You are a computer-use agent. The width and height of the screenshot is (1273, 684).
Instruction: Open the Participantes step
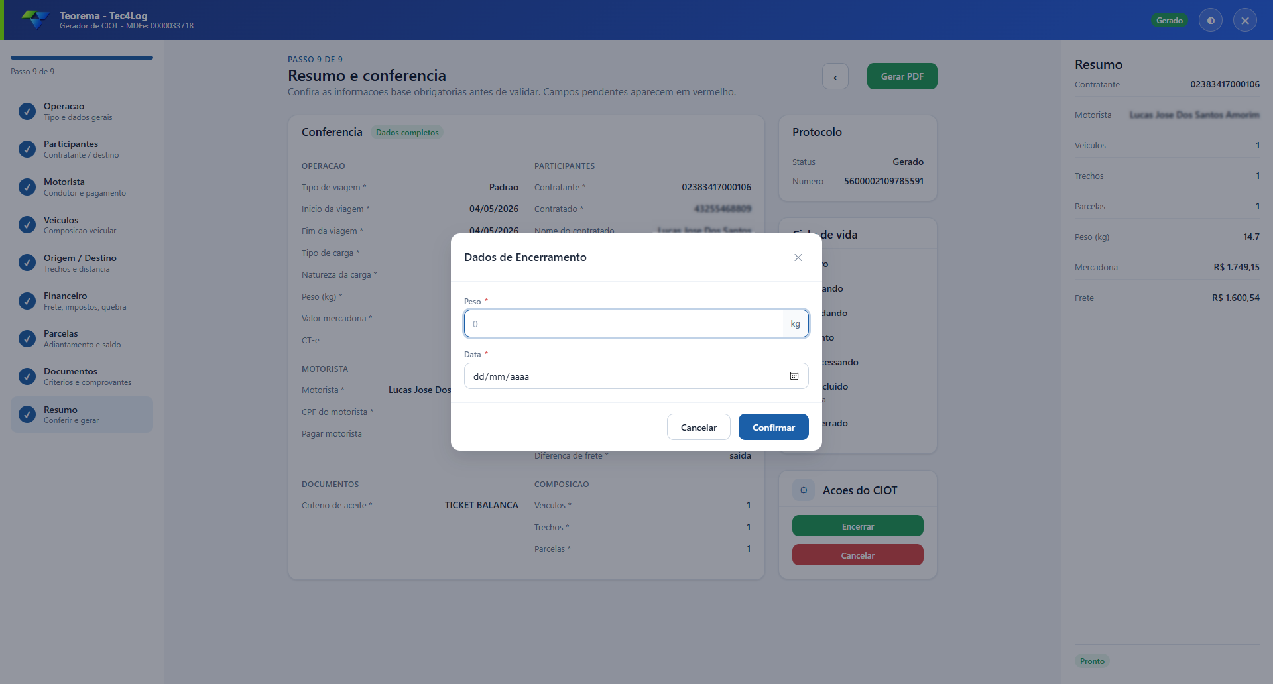tap(82, 149)
